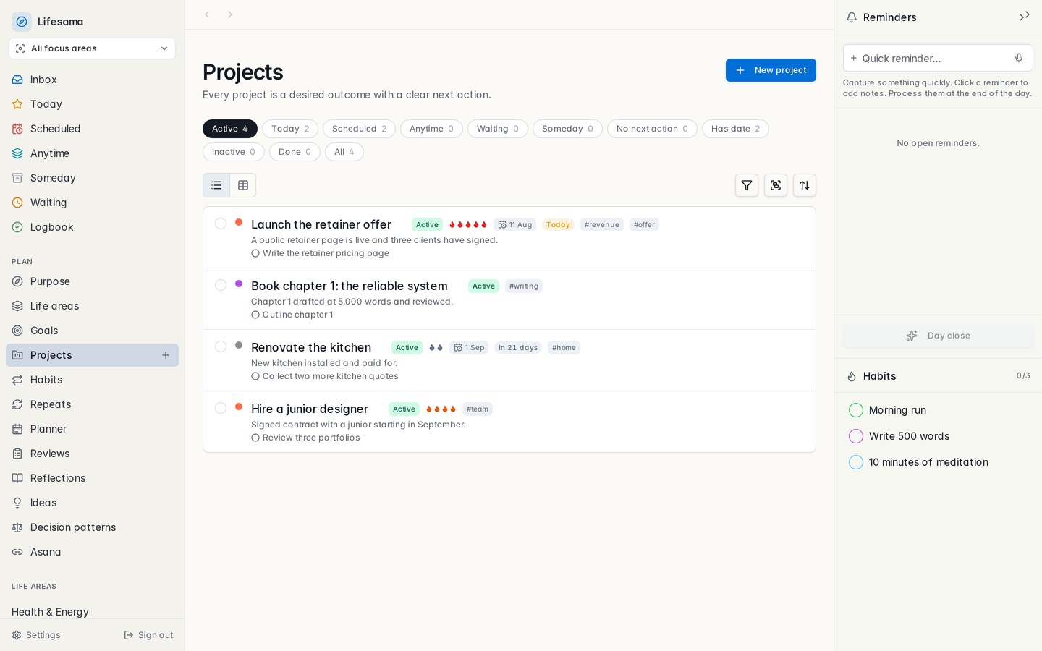Go forward using the right arrow
Viewport: 1042px width, 651px height.
click(230, 14)
